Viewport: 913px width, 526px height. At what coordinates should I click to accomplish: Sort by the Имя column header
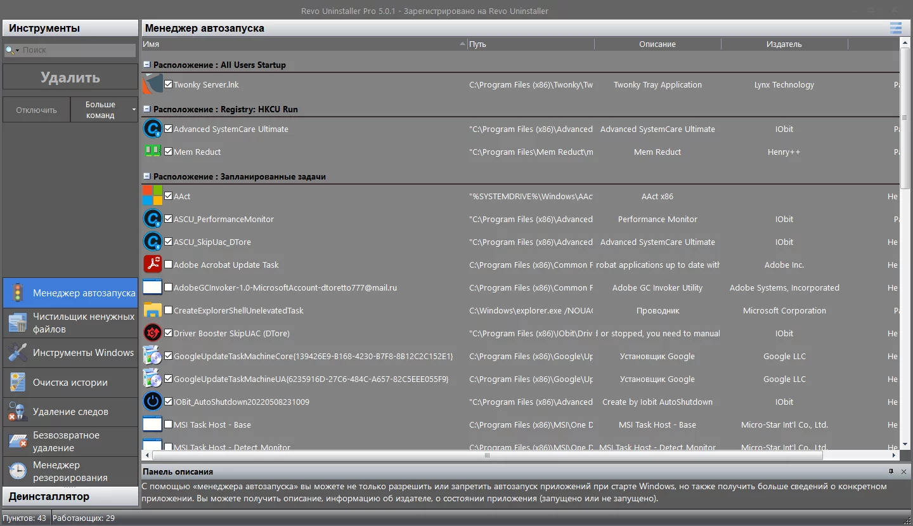(304, 44)
